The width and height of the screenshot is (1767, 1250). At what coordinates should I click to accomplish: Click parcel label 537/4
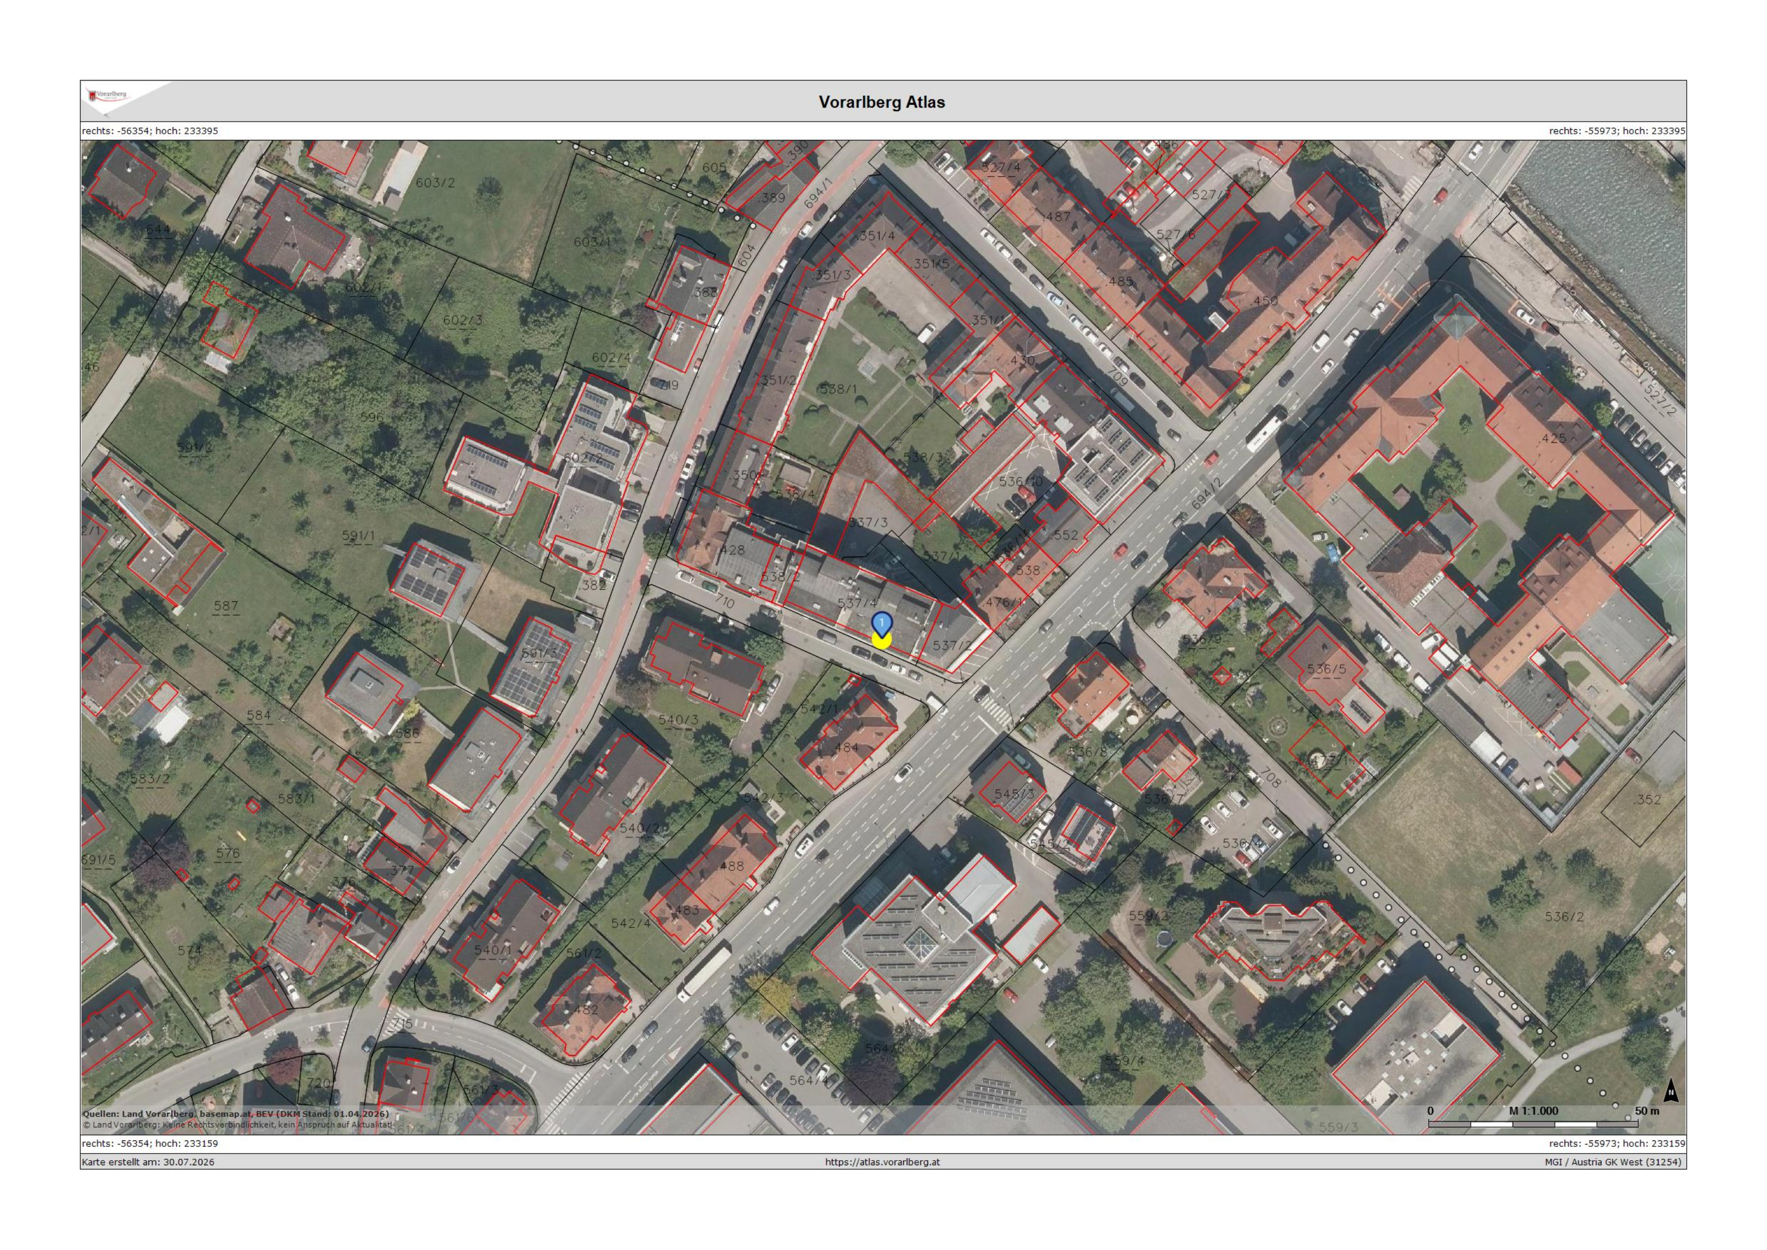tap(857, 603)
